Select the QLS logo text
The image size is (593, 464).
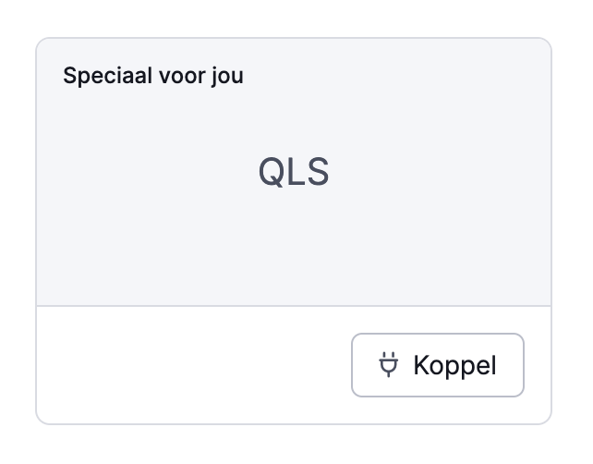[294, 172]
